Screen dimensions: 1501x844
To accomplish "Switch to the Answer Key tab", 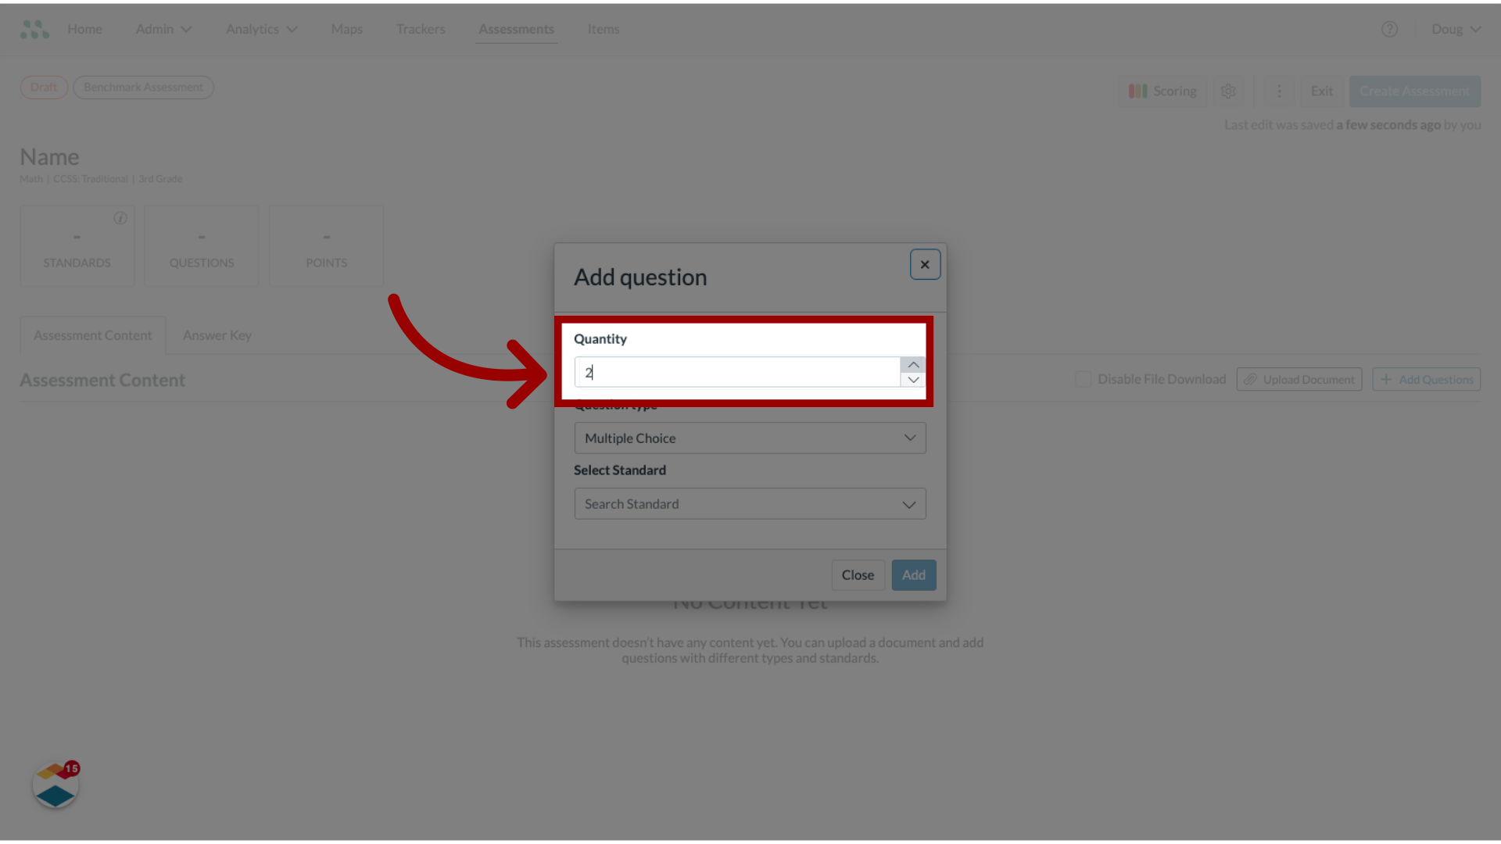I will (x=217, y=335).
